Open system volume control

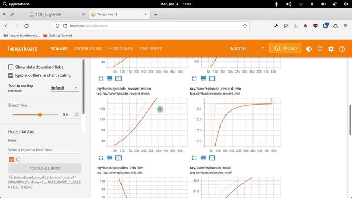tap(289, 4)
